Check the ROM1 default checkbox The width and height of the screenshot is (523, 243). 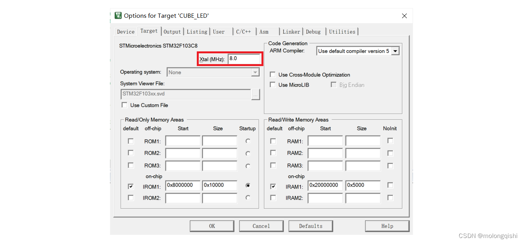click(x=131, y=141)
